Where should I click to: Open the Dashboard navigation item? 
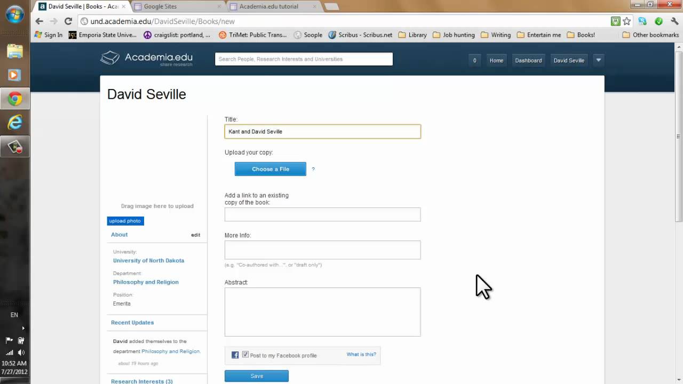click(x=528, y=60)
